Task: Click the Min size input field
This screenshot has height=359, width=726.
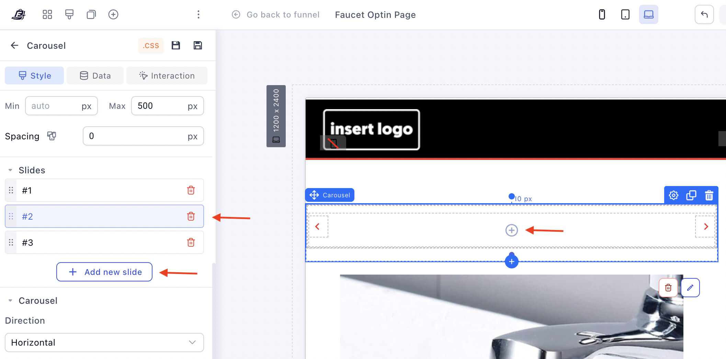Action: click(x=61, y=106)
